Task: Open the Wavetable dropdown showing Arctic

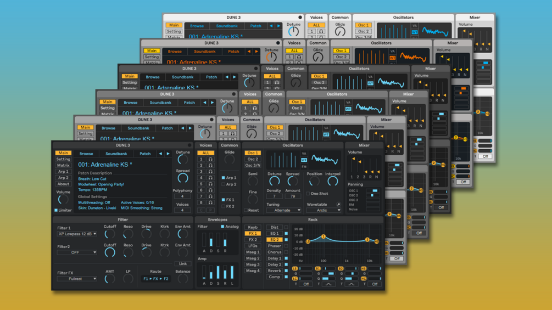Action: tap(324, 210)
